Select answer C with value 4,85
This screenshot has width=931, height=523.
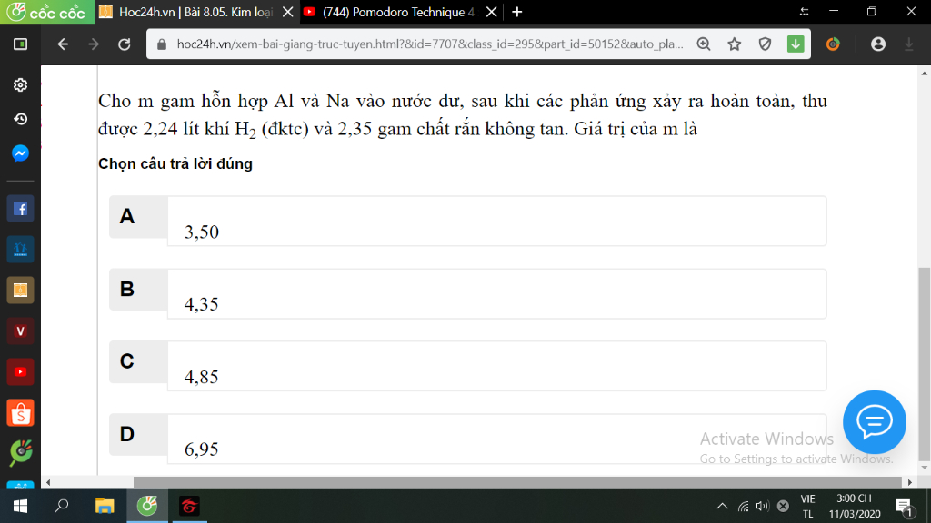[x=468, y=367]
